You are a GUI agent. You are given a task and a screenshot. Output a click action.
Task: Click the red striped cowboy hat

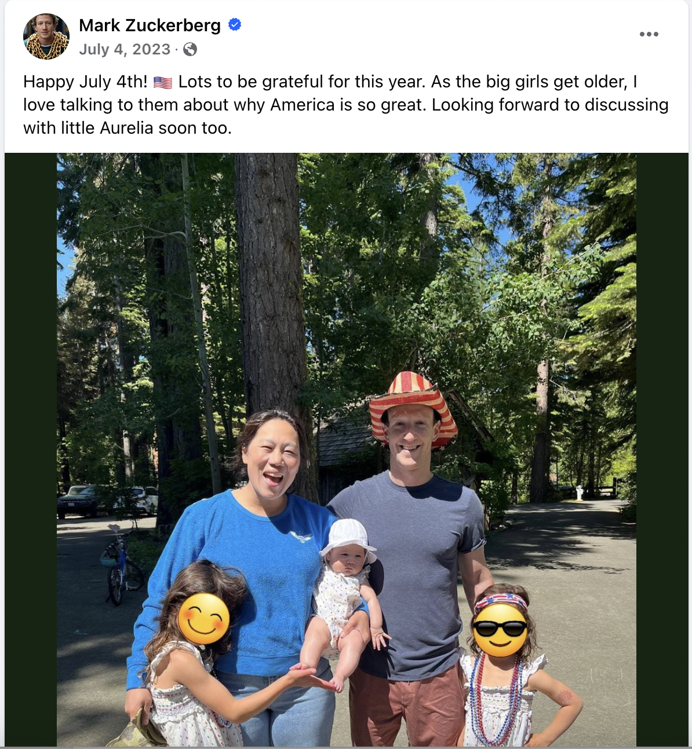(x=412, y=401)
